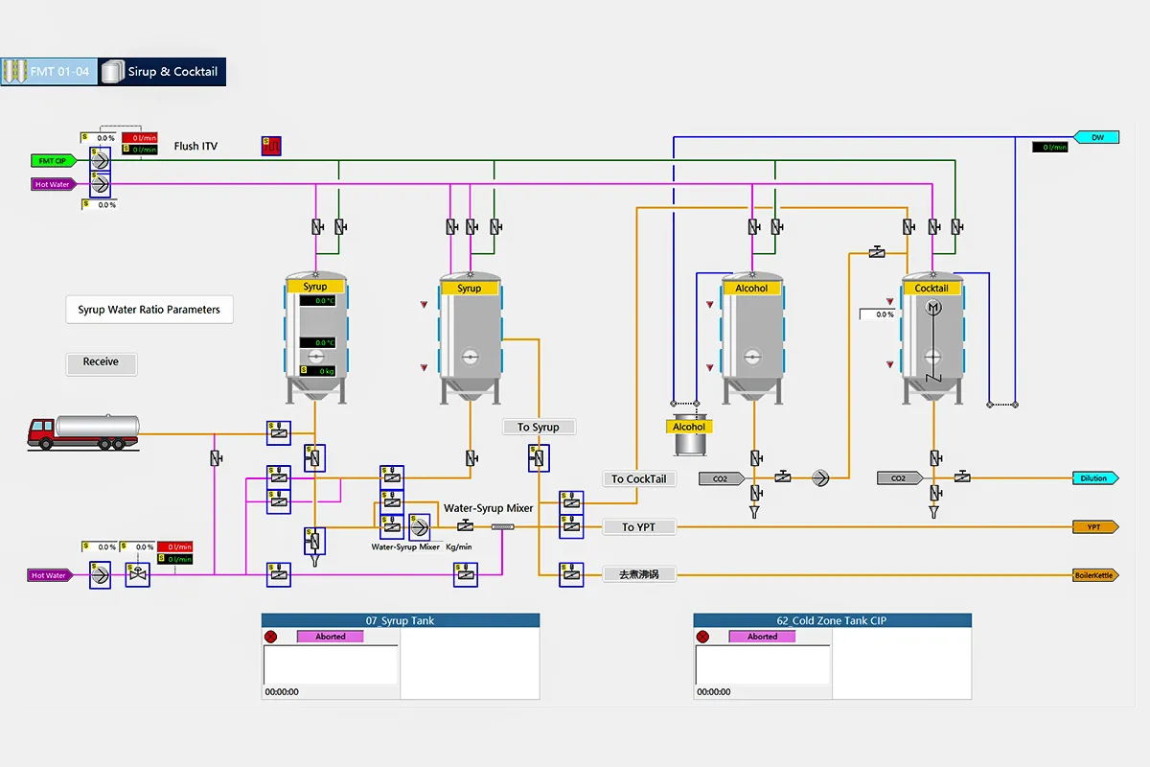Select the pump right of left CO2 tag

pos(821,476)
